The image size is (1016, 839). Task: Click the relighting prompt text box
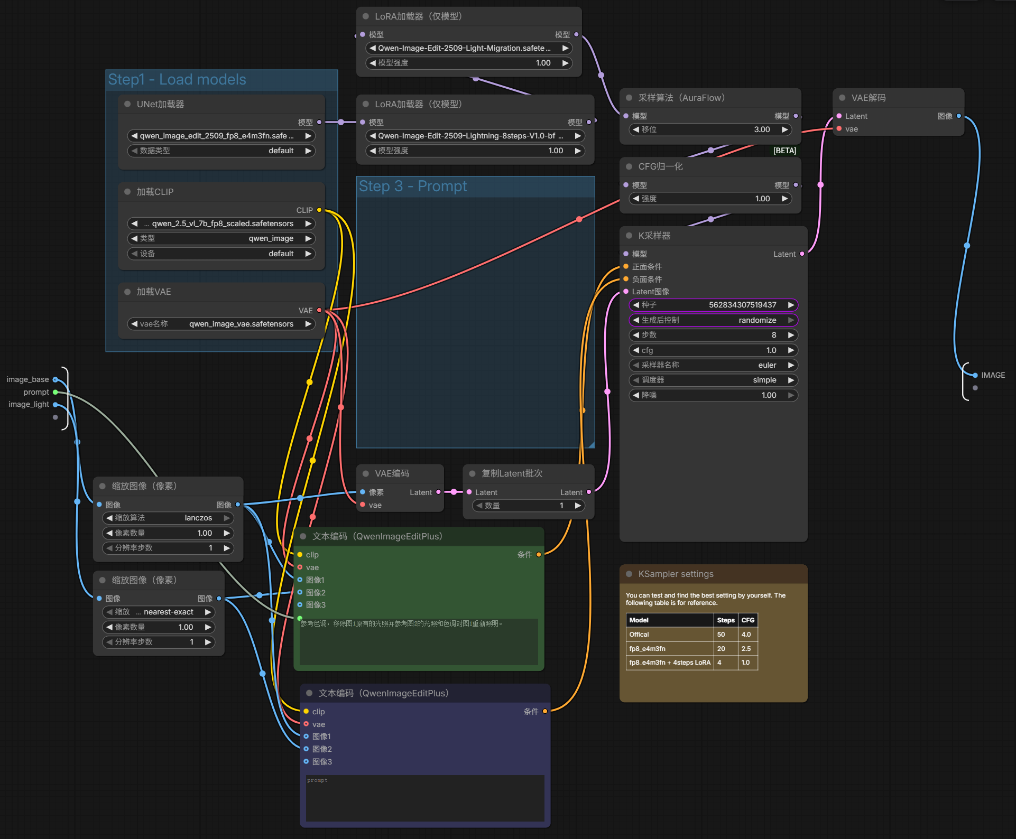418,641
